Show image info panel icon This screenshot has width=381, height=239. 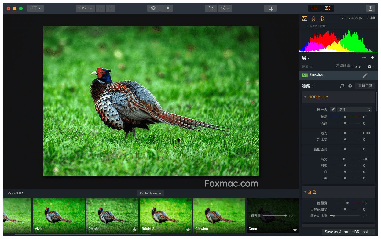322,19
